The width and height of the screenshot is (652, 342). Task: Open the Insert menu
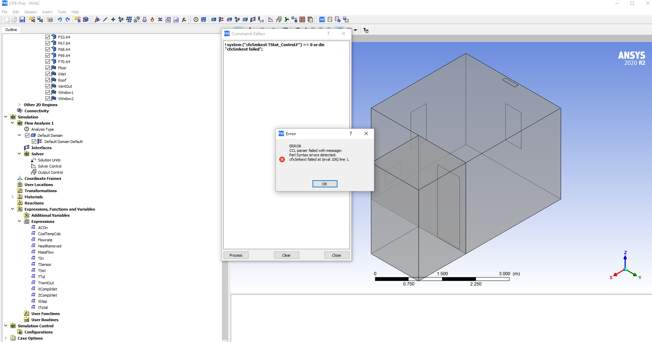click(x=47, y=12)
